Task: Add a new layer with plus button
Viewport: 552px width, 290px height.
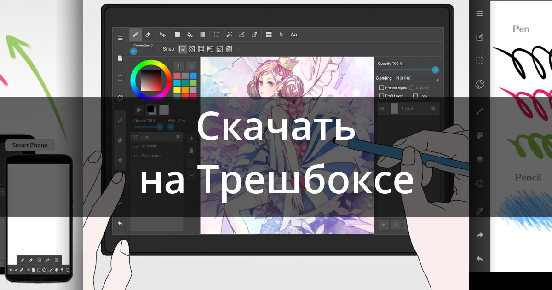Action: click(x=383, y=225)
